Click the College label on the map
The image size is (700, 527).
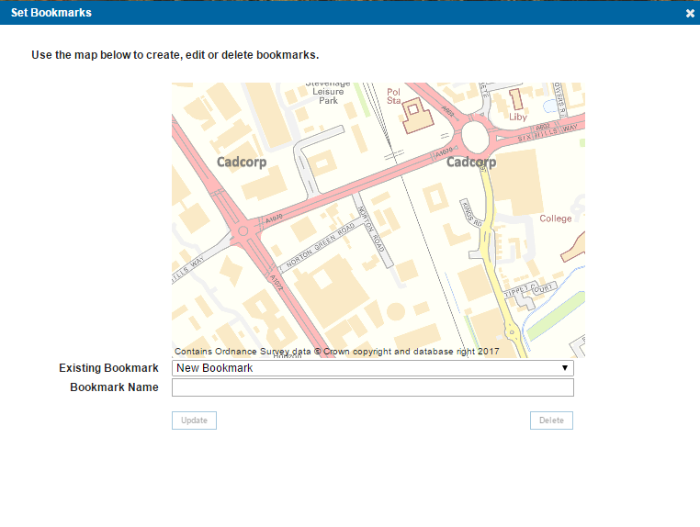[x=556, y=219]
